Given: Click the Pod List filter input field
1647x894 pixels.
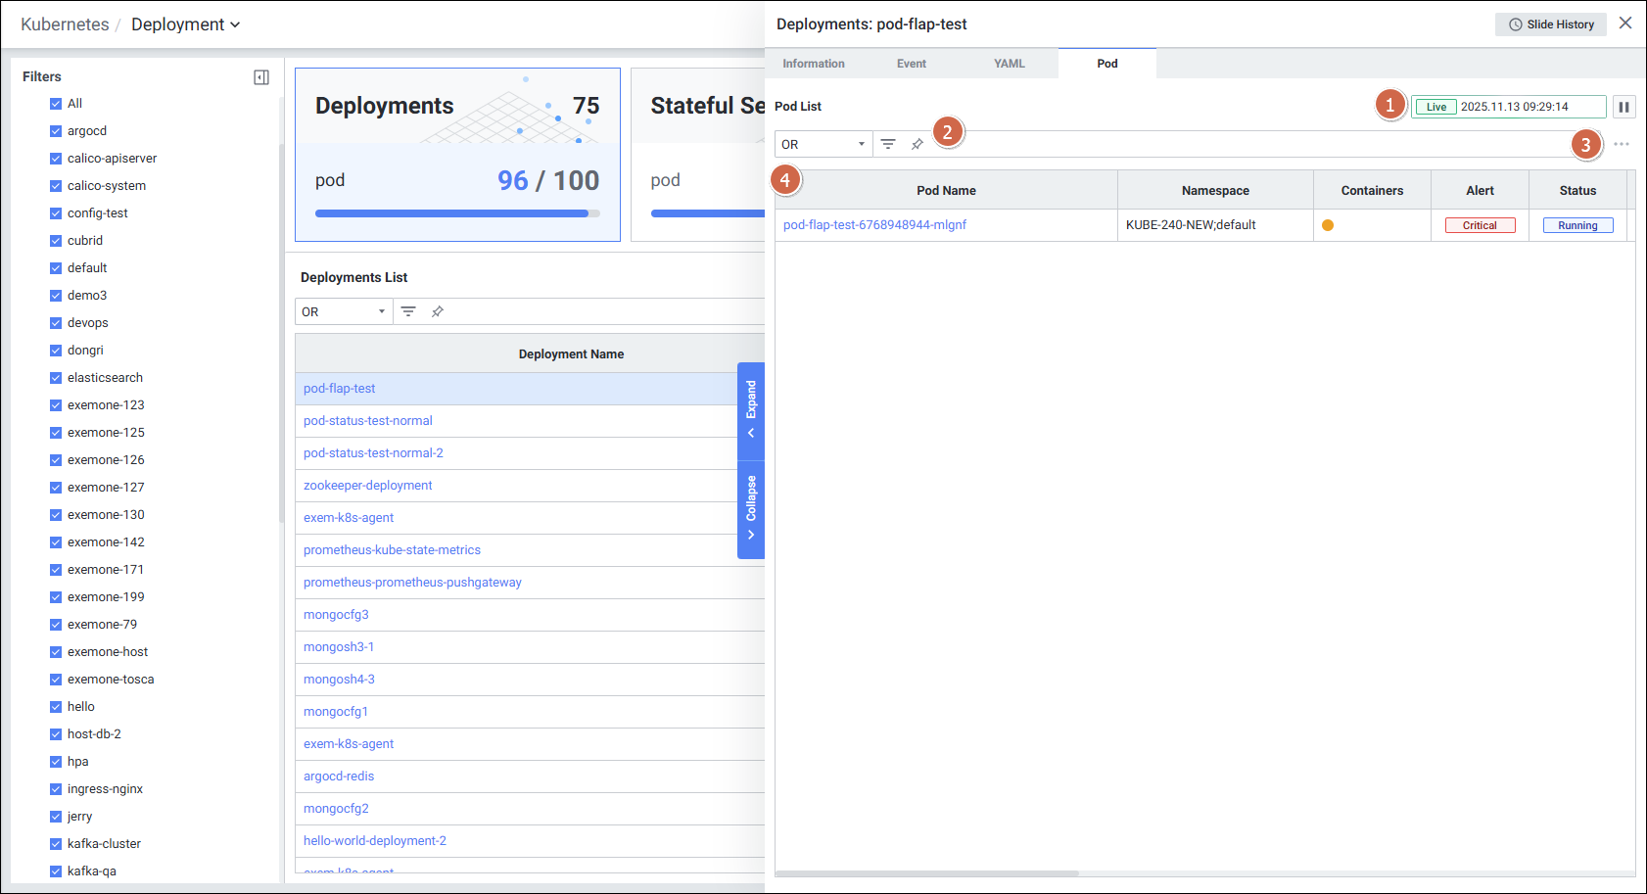Looking at the screenshot, I should (1253, 144).
